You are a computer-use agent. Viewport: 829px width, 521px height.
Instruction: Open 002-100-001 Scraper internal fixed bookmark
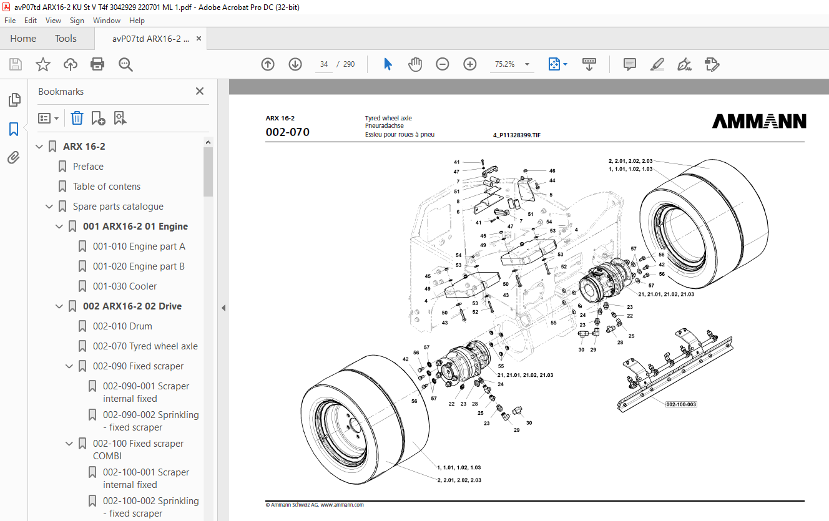click(x=146, y=479)
